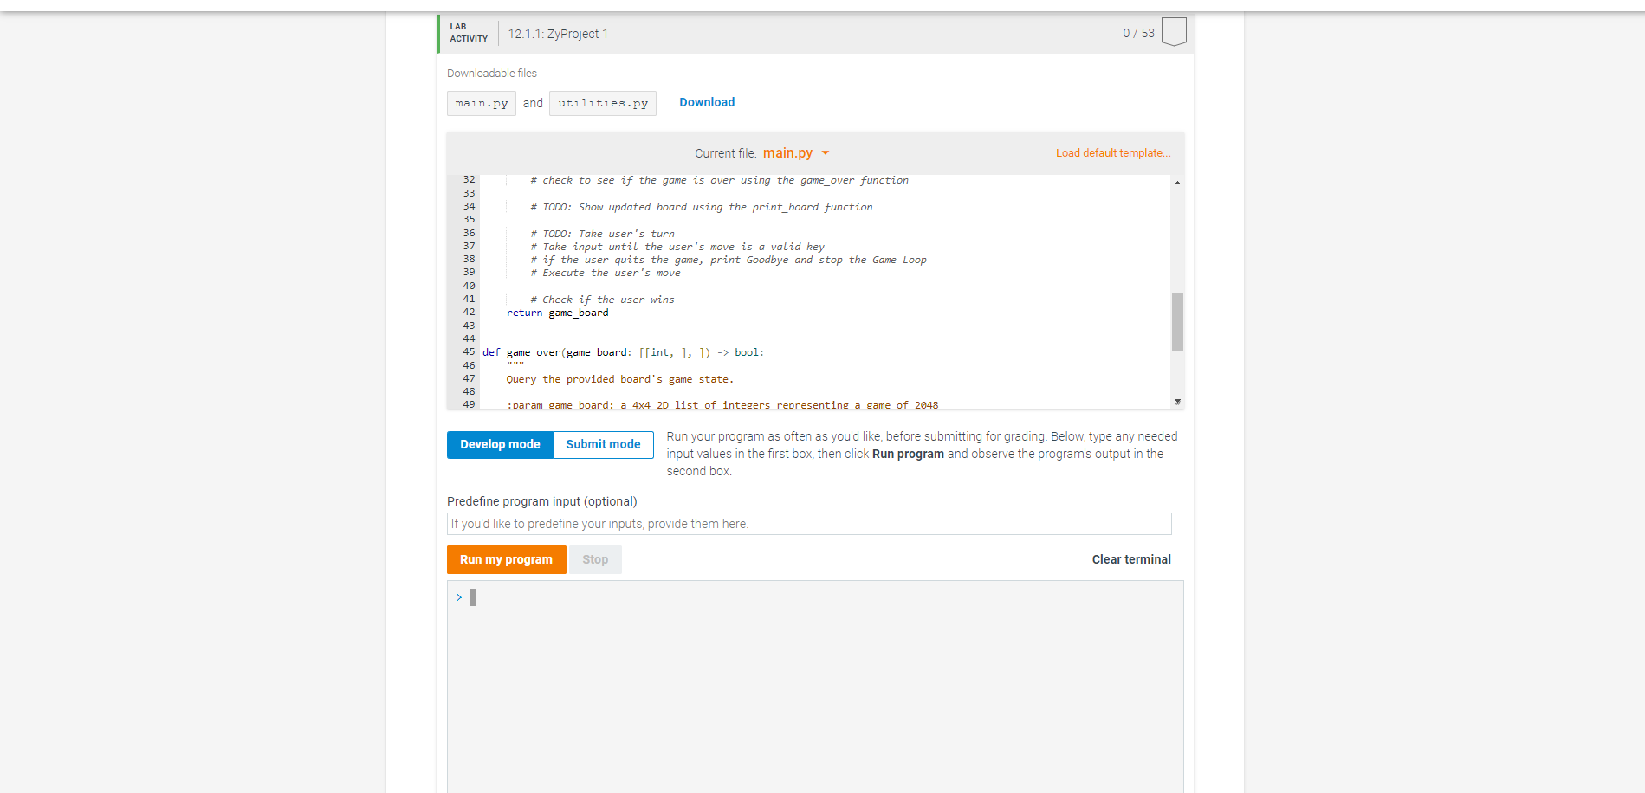Viewport: 1645px width, 793px height.
Task: Click the terminal prompt chevron
Action: 459,597
